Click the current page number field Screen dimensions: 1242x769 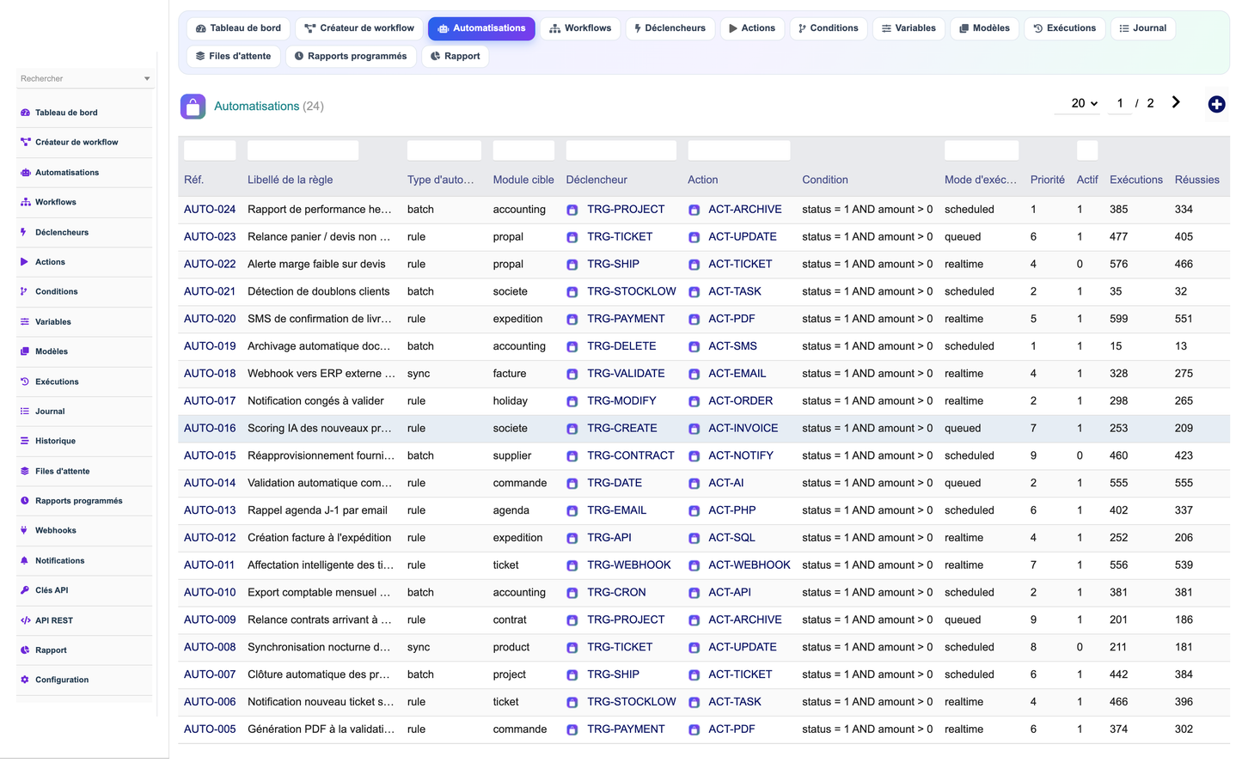[x=1119, y=103]
